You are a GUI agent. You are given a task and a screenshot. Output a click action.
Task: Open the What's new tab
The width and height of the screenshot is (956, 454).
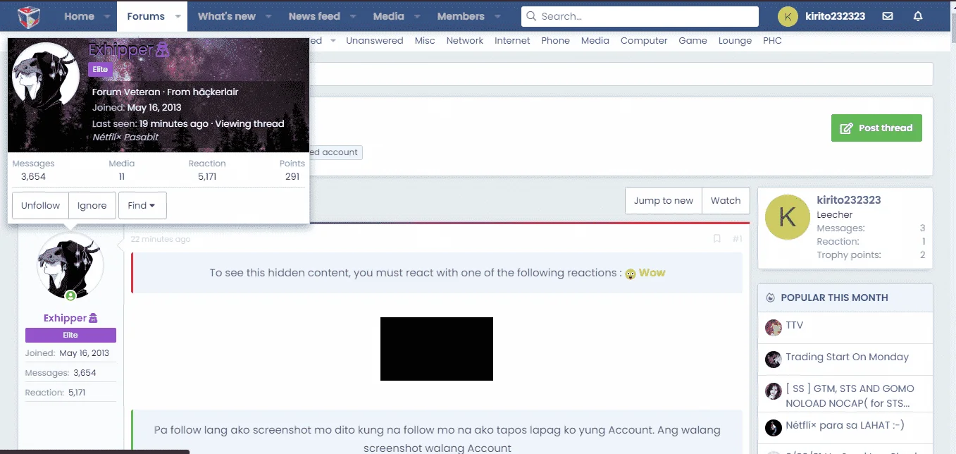click(x=227, y=16)
